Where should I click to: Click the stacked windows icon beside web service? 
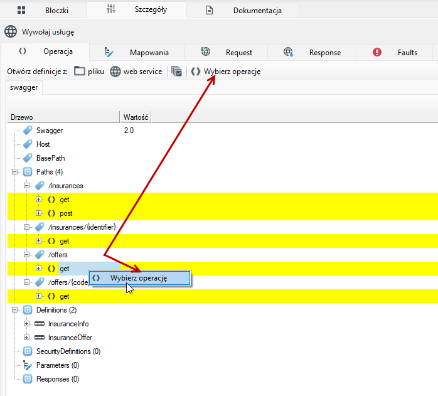(x=176, y=72)
